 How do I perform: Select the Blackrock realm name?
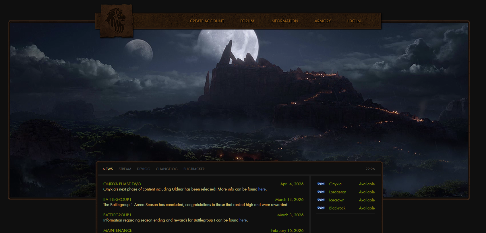(x=337, y=208)
